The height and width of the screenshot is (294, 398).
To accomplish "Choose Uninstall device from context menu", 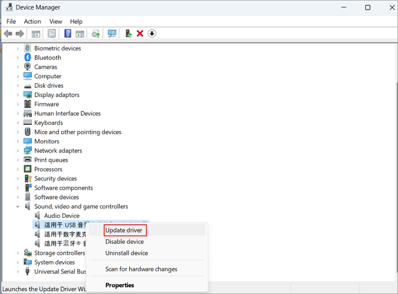I will point(147,253).
